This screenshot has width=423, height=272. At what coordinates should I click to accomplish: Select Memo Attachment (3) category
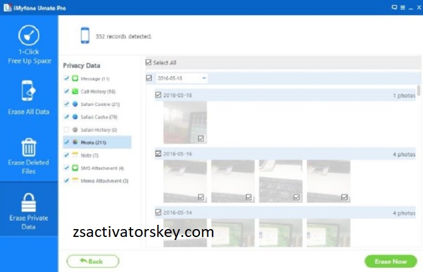point(105,181)
